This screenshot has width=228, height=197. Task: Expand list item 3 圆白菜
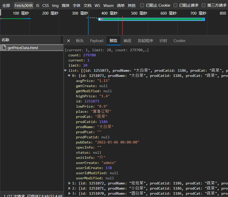pos(69,193)
